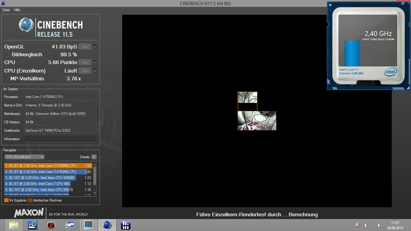Open File Explorer from the taskbar

(x=14, y=225)
